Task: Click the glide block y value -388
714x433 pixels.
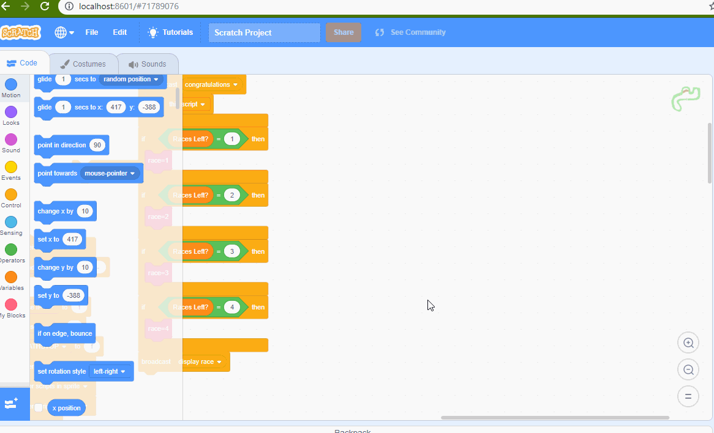Action: point(149,108)
